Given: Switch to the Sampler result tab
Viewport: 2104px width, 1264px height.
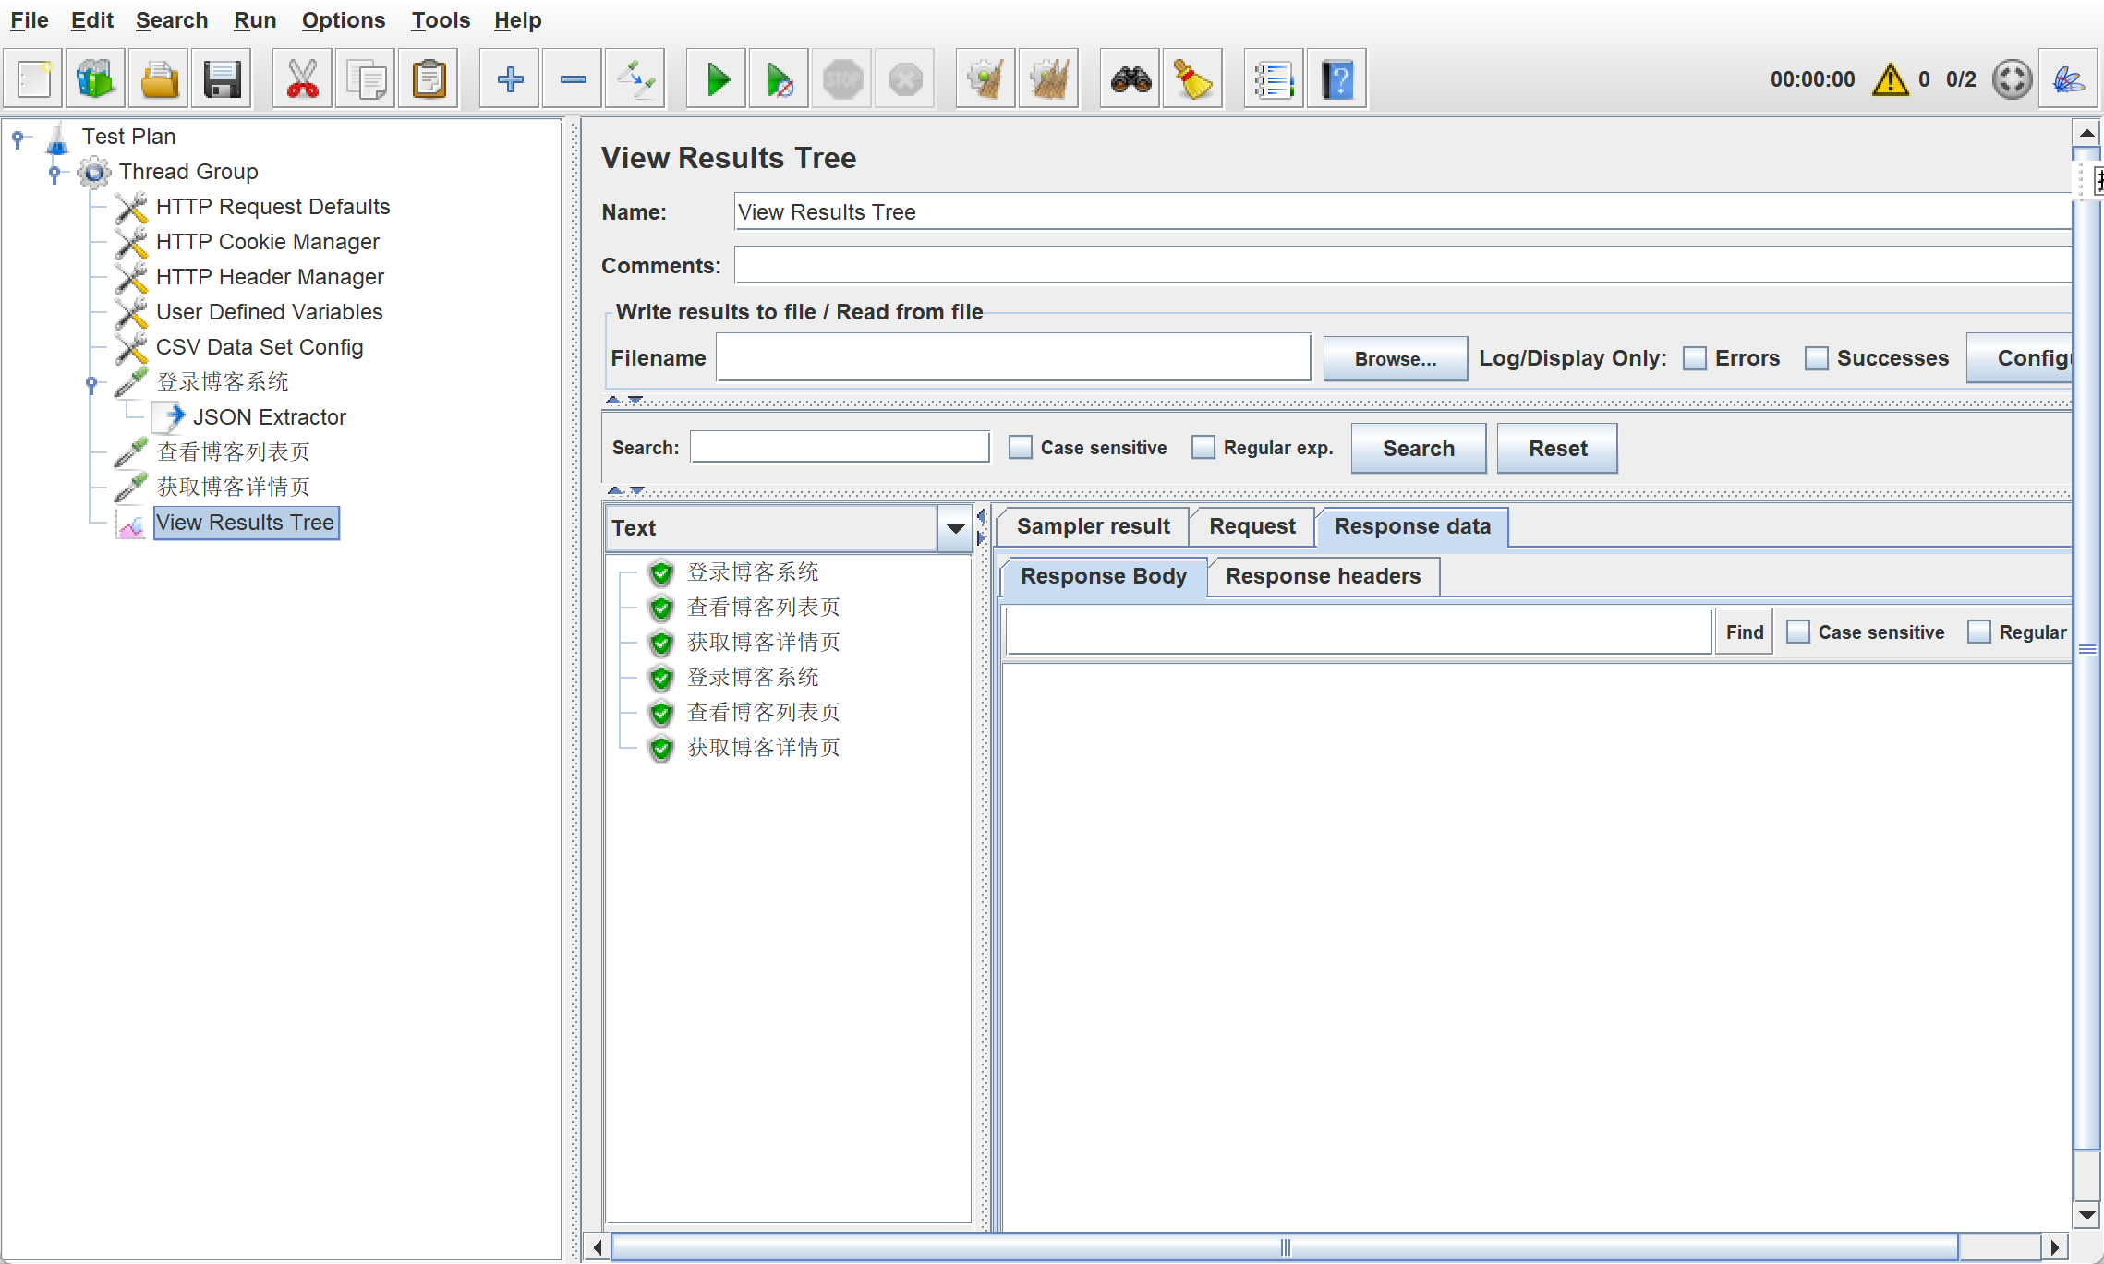Looking at the screenshot, I should click(1093, 526).
